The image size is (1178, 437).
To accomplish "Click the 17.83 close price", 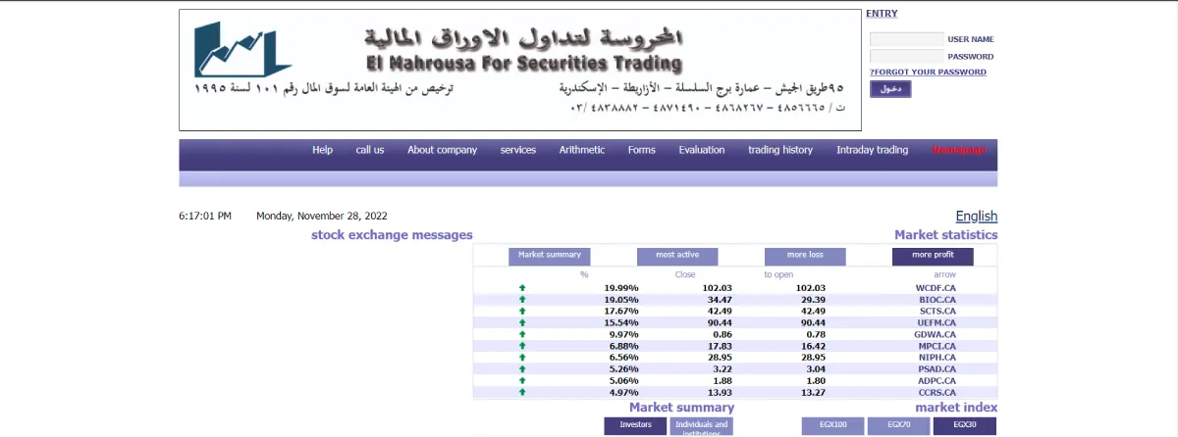I will [721, 346].
